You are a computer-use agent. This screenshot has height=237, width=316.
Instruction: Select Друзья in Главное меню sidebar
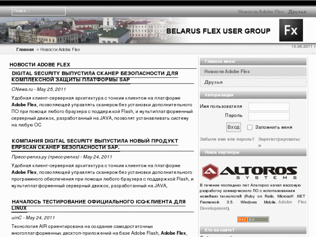[253, 82]
